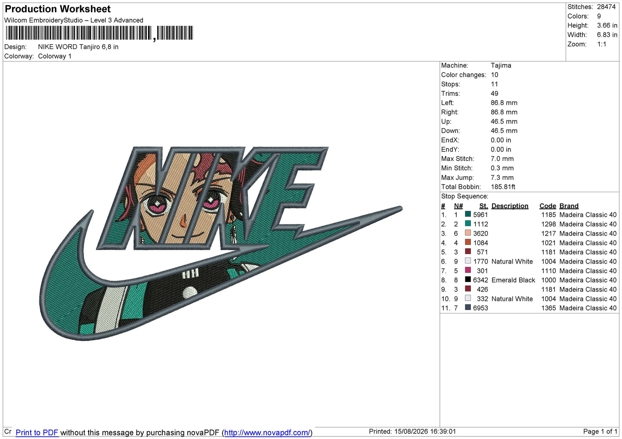Select the Machine value Tajima
The height and width of the screenshot is (439, 622).
pyautogui.click(x=501, y=65)
